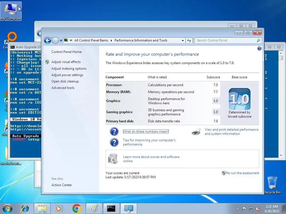Launch Google Chrome from taskbar
This screenshot has height=214, width=286.
click(x=77, y=208)
